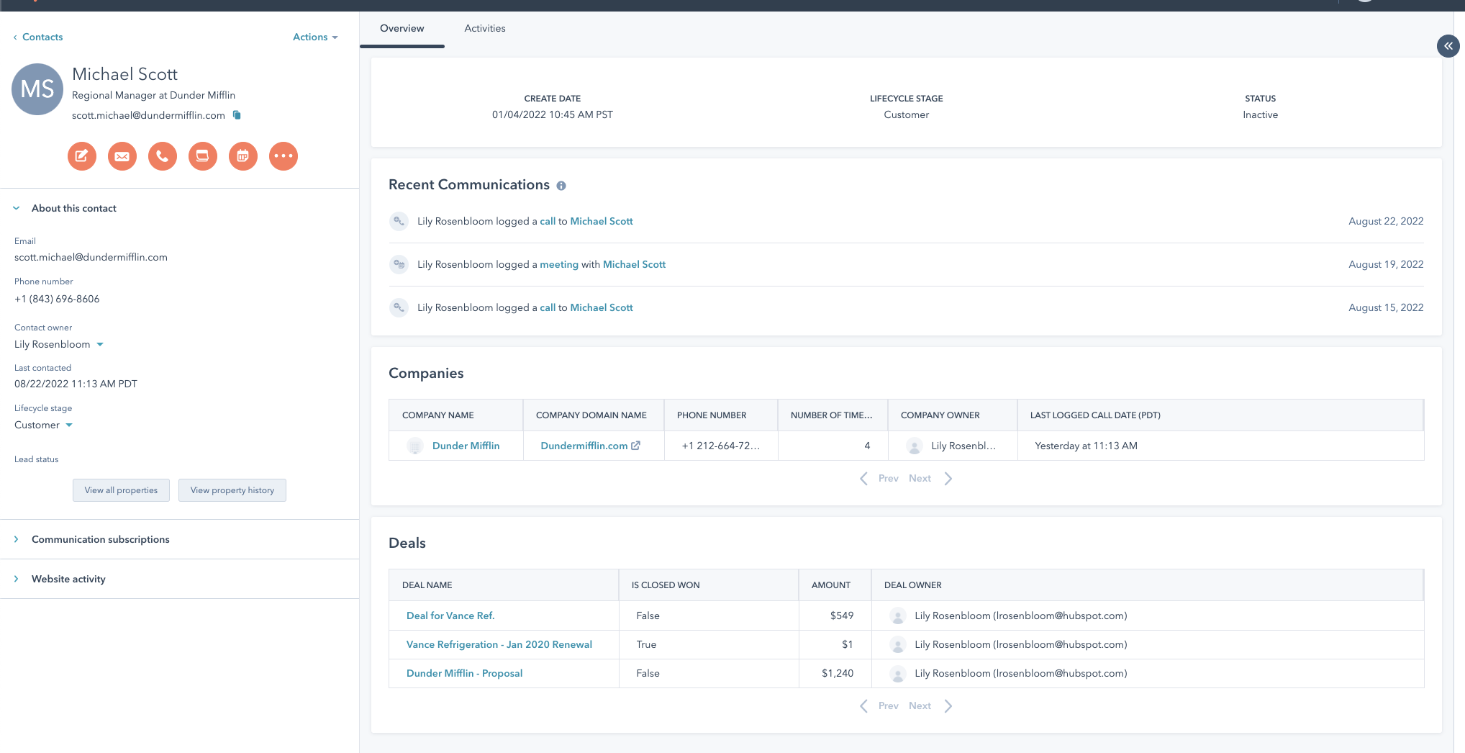Click call icon for August 22 entry
This screenshot has height=753, width=1465.
click(399, 221)
